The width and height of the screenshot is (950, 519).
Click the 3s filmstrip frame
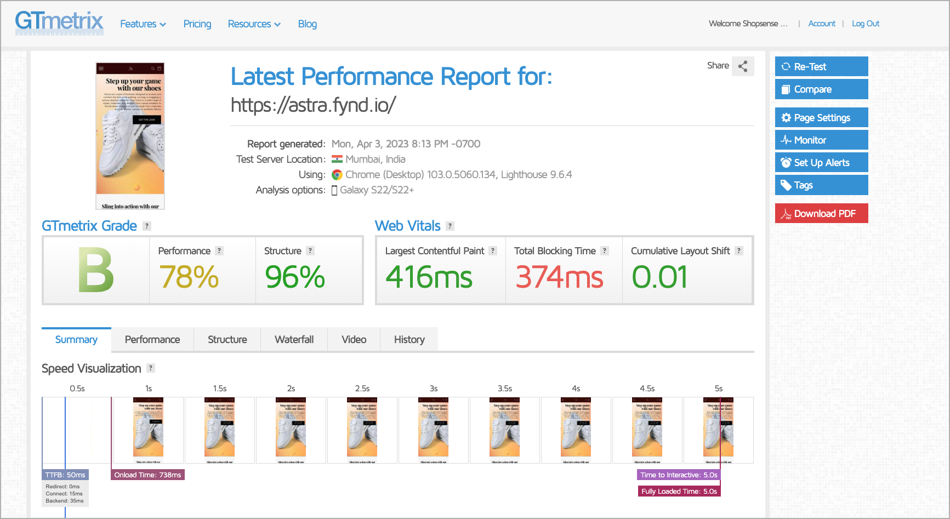click(x=434, y=430)
